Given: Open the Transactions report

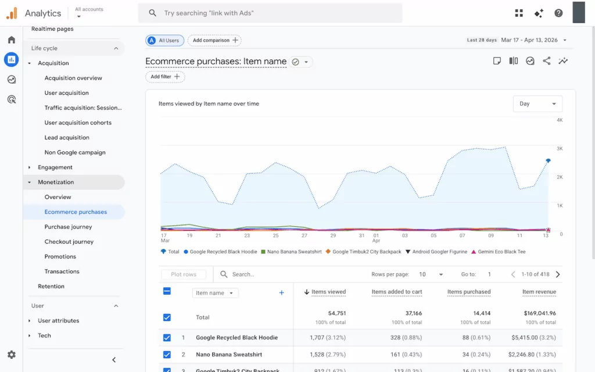Looking at the screenshot, I should [62, 271].
